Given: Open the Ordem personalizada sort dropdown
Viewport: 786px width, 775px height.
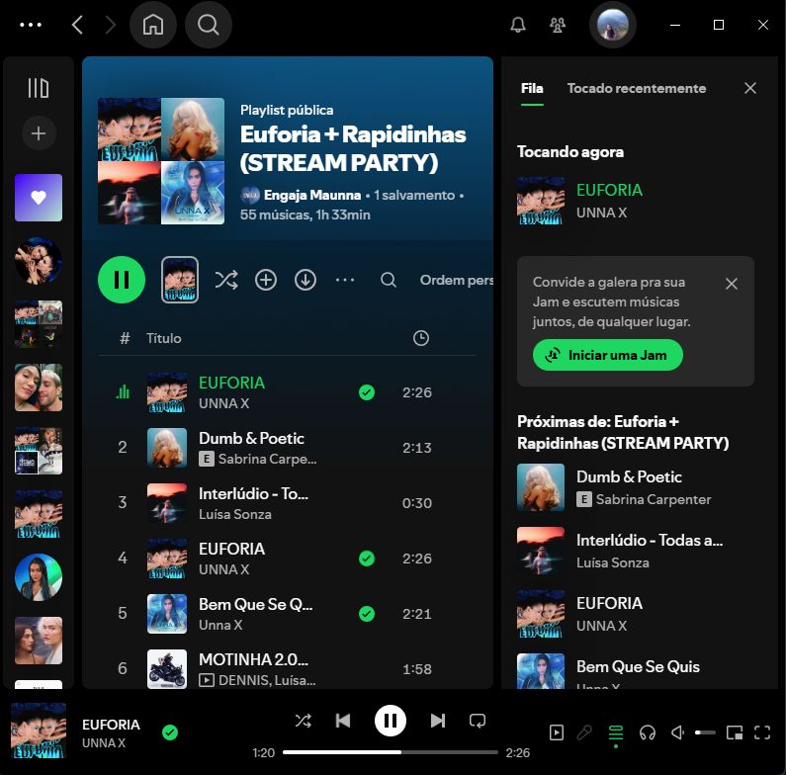Looking at the screenshot, I should (x=456, y=280).
